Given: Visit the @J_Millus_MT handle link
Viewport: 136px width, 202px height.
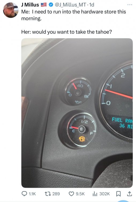Looking at the screenshot, I should [x=70, y=5].
